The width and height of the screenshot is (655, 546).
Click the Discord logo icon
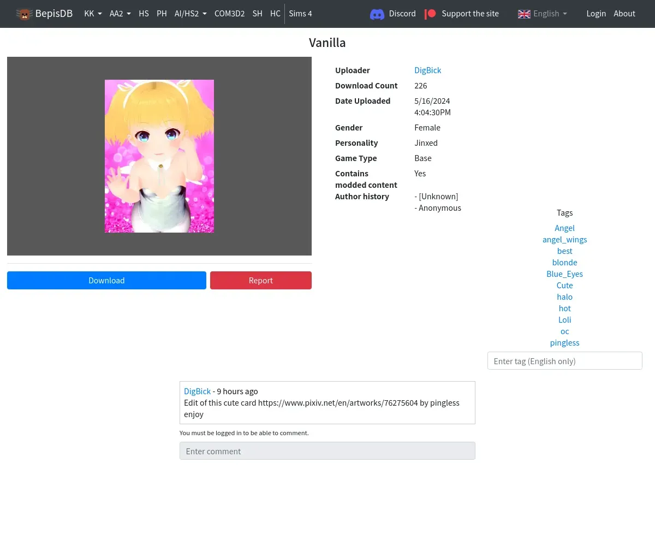[377, 14]
